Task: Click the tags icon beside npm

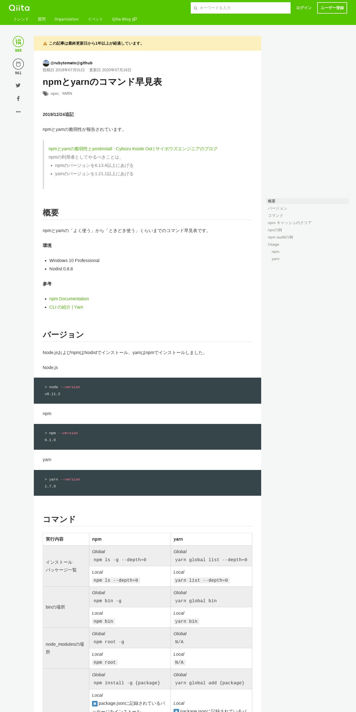Action: tap(45, 94)
